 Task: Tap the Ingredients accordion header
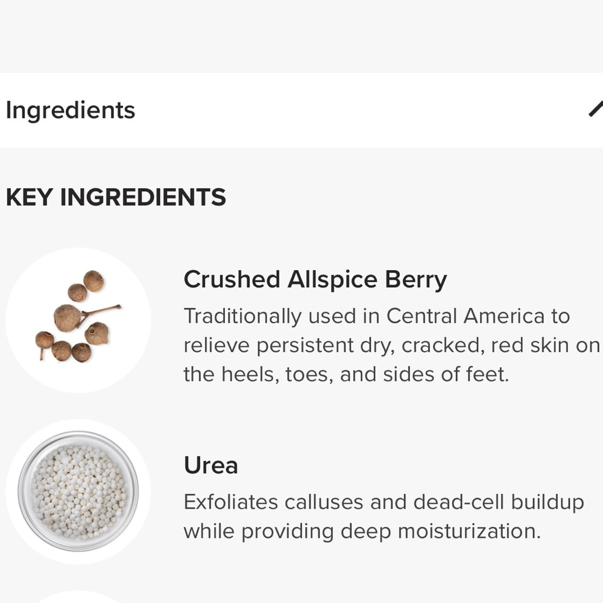click(301, 110)
